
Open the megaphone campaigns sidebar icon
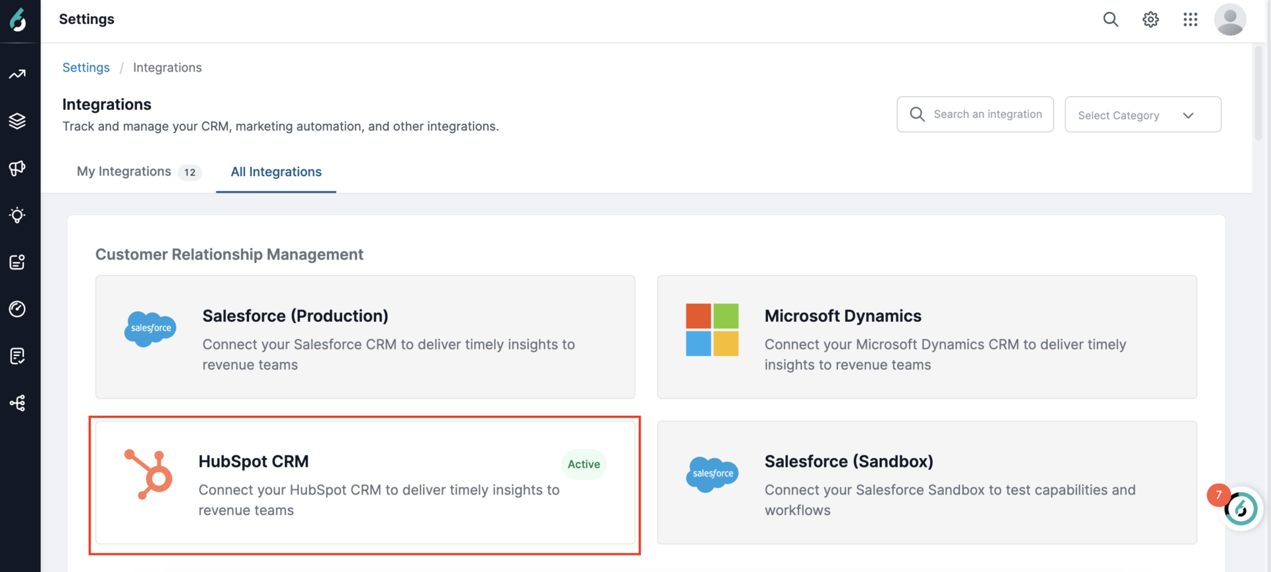click(x=17, y=168)
